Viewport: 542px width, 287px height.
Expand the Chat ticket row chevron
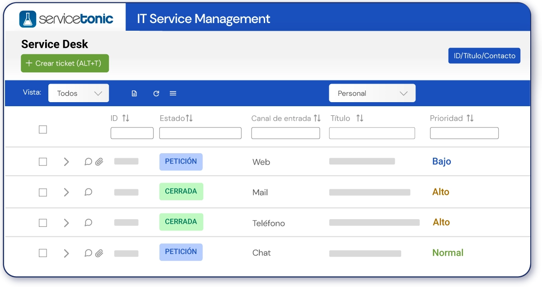click(66, 253)
